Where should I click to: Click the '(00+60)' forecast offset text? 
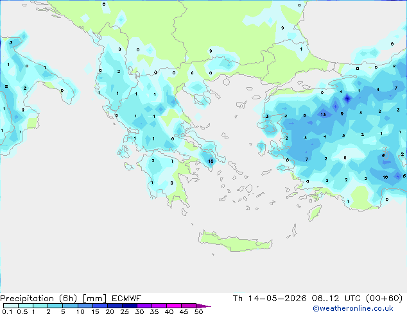[385, 299]
